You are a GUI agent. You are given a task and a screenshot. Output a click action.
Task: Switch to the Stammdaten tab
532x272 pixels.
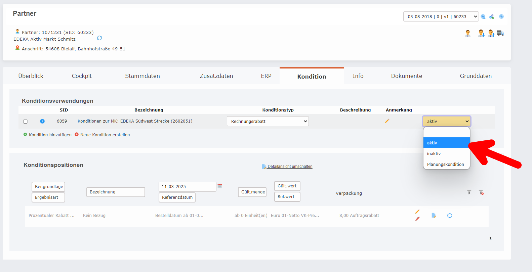(142, 76)
